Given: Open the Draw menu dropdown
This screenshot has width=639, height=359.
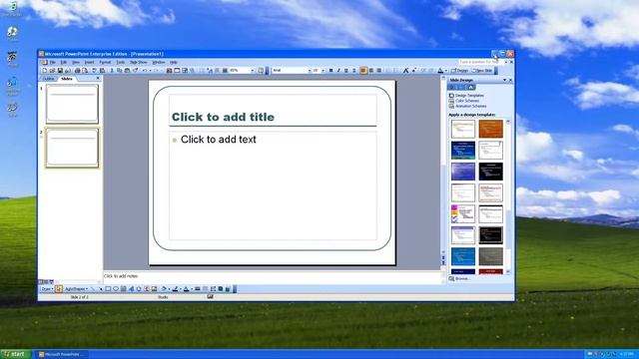Looking at the screenshot, I should pos(47,289).
